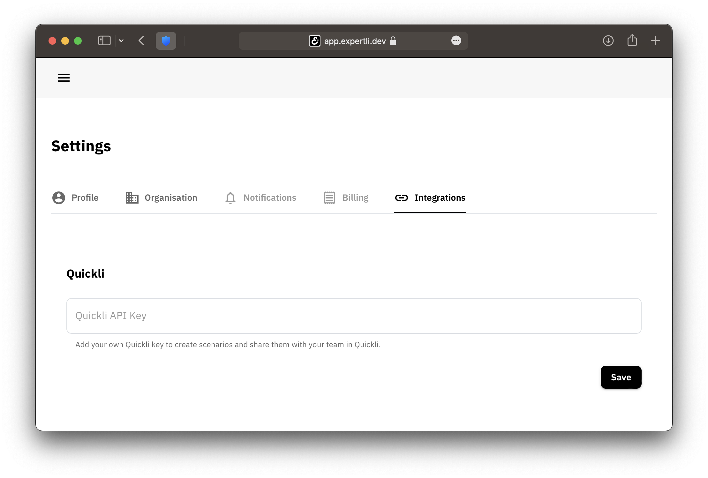Click the address bar URL field
The width and height of the screenshot is (708, 478).
354,41
